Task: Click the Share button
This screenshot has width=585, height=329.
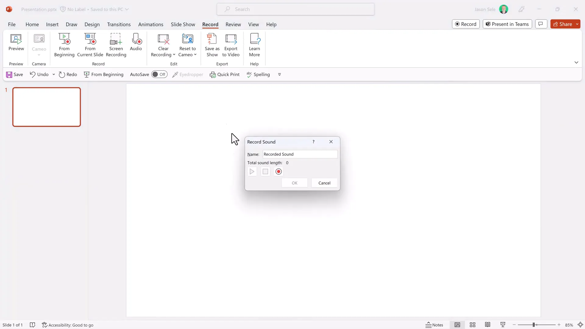Action: click(x=562, y=24)
